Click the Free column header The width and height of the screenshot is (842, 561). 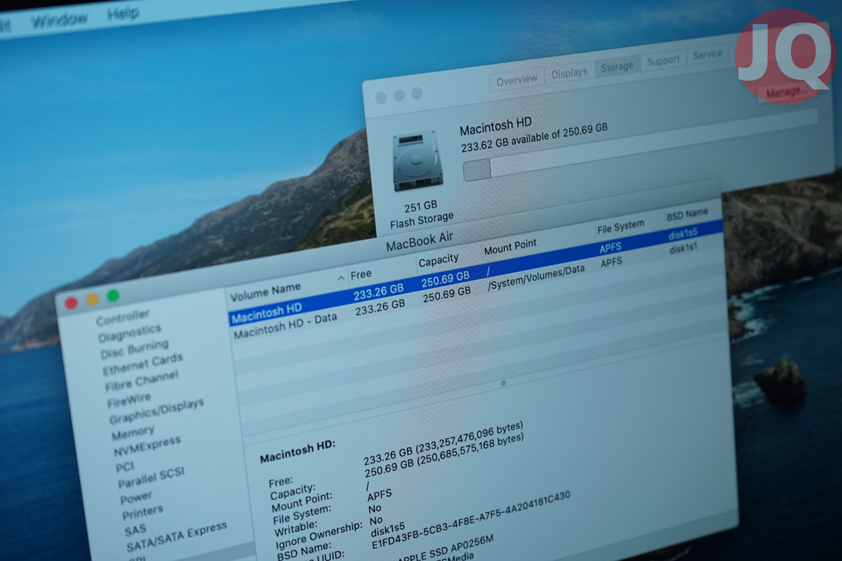tap(361, 273)
